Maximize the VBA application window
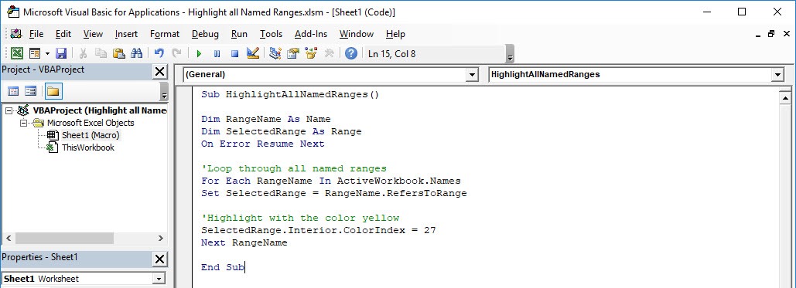 point(742,12)
